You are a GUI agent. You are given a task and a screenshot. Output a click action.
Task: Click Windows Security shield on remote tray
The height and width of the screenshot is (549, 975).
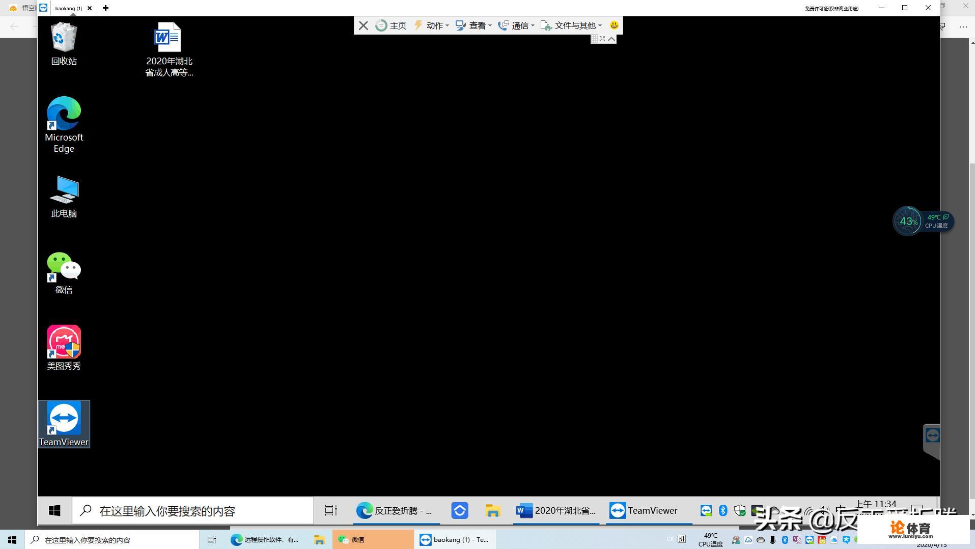[x=740, y=510]
